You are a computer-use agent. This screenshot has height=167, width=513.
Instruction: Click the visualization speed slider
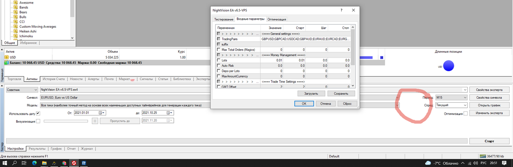pos(66,121)
